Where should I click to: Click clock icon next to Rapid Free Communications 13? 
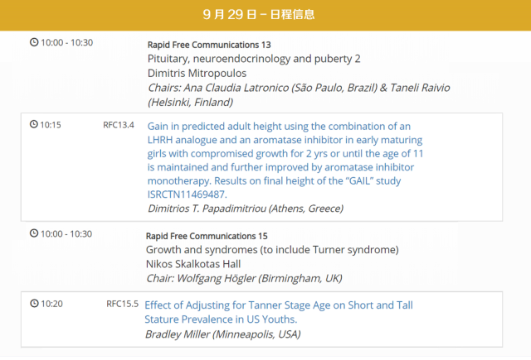[x=33, y=42]
